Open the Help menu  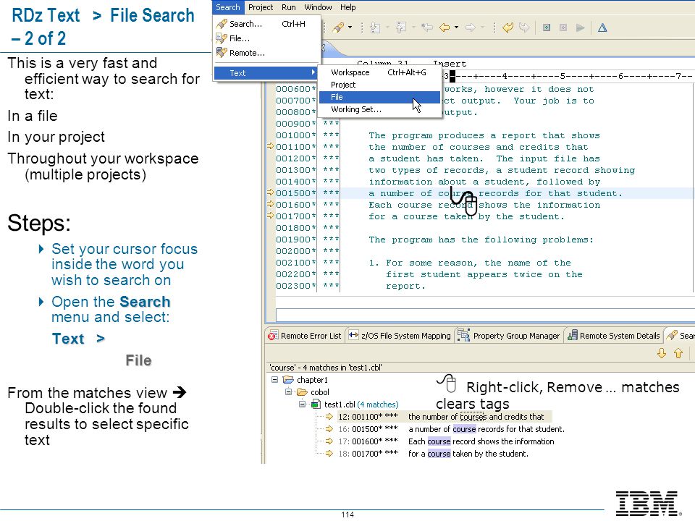point(348,7)
